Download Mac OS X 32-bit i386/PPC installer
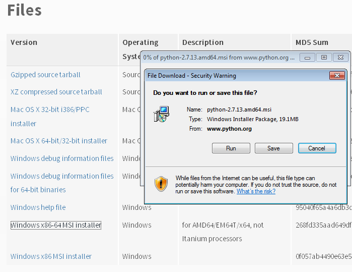 (x=50, y=117)
